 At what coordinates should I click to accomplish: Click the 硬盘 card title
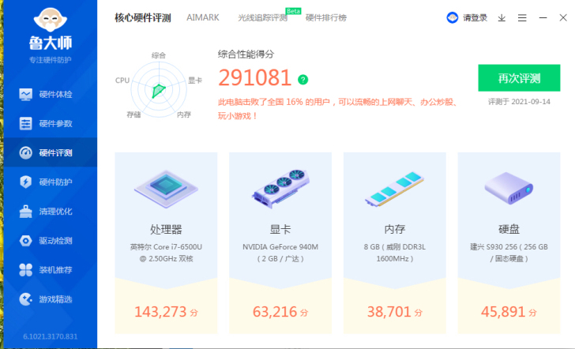pyautogui.click(x=509, y=230)
